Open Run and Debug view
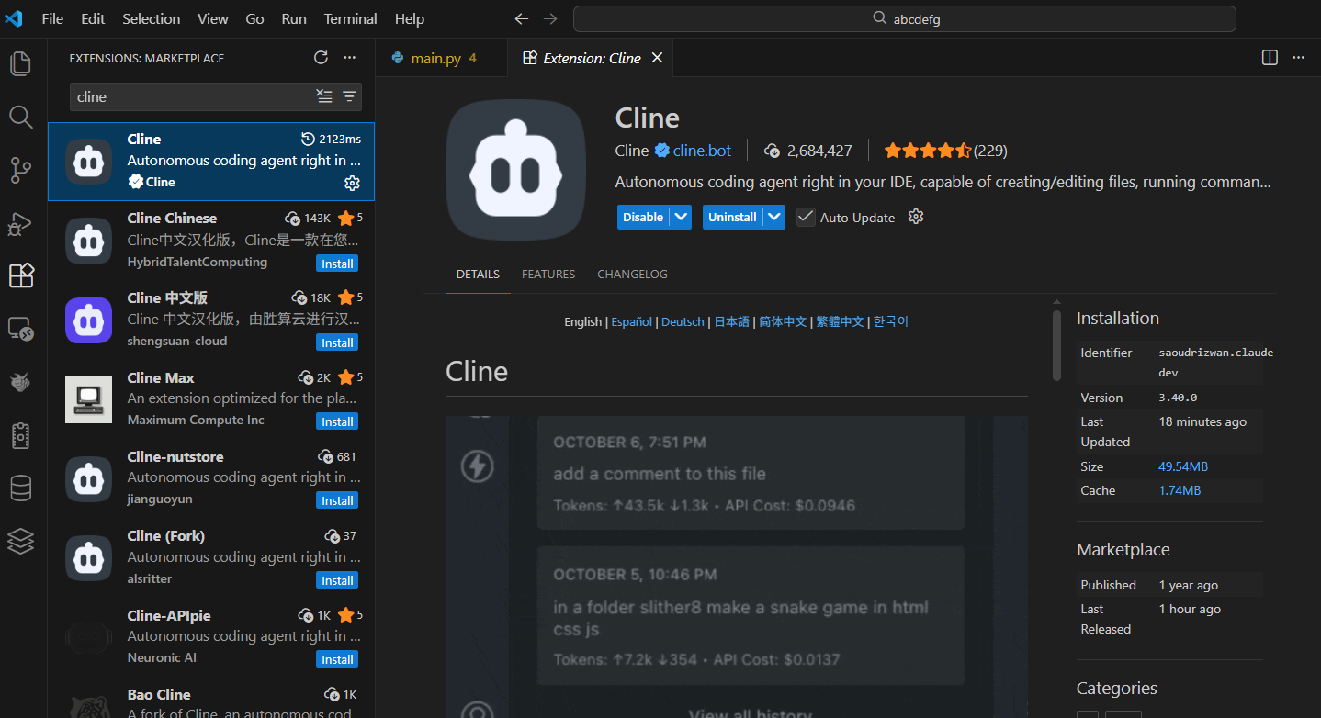 tap(20, 223)
